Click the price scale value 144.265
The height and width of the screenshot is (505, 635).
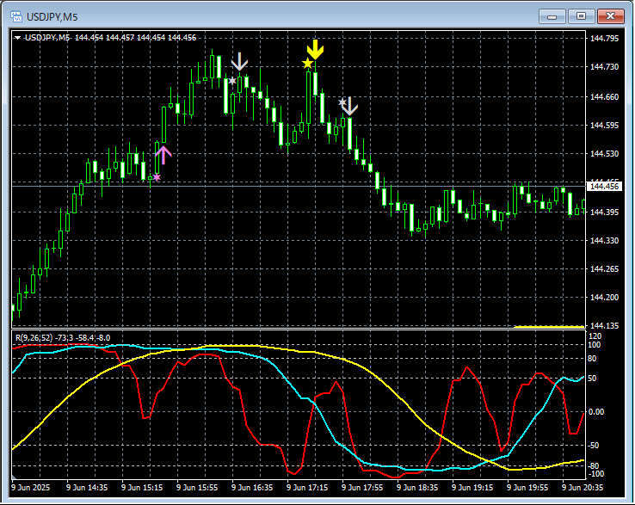click(604, 269)
